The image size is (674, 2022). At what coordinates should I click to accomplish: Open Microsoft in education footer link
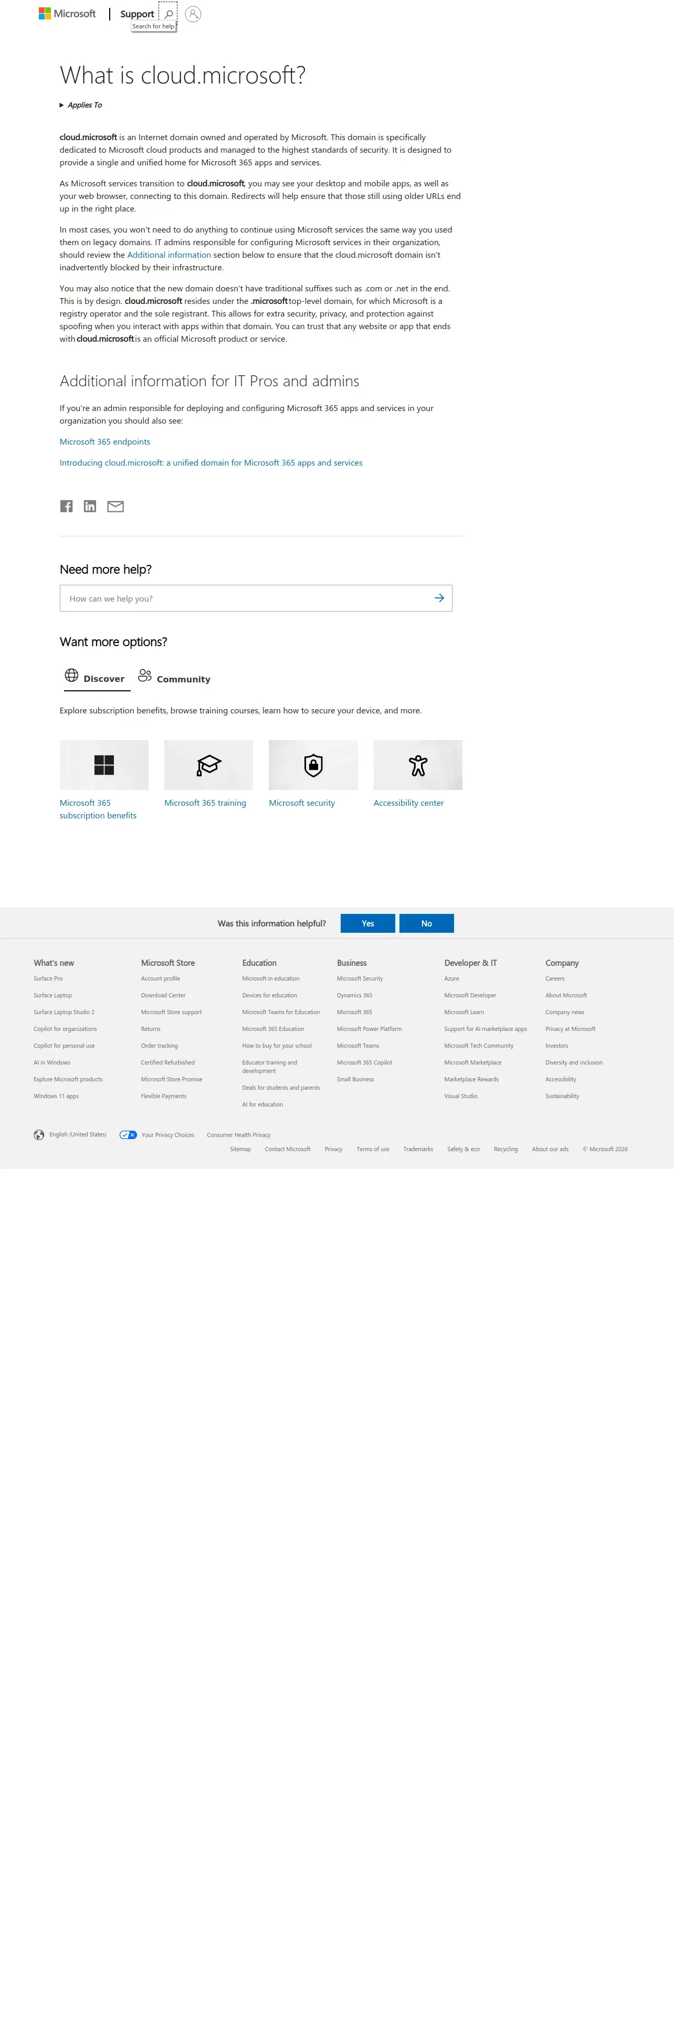[x=271, y=979]
